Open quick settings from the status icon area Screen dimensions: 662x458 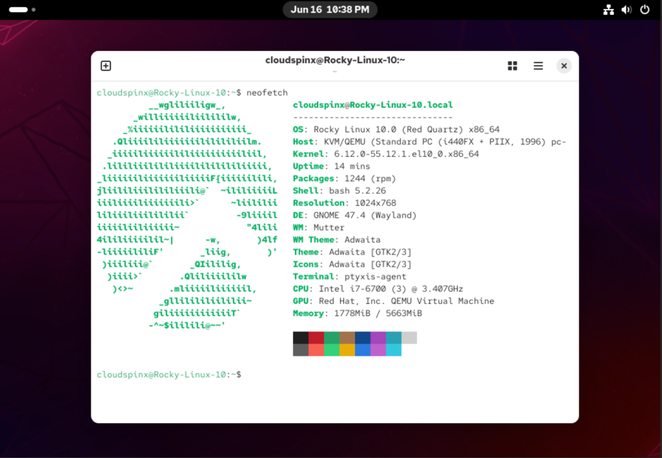tap(626, 10)
